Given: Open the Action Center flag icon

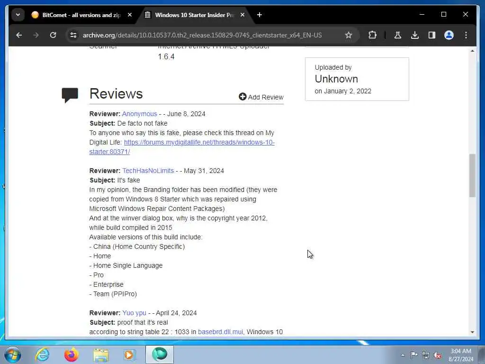Looking at the screenshot, I should [x=414, y=355].
